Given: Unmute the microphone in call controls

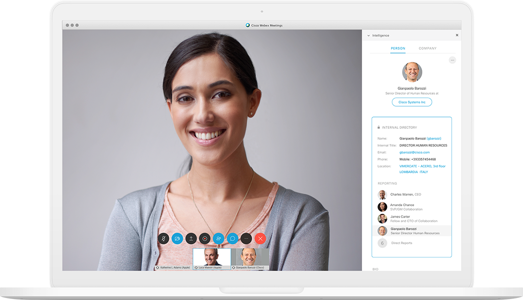Looking at the screenshot, I should [x=164, y=239].
